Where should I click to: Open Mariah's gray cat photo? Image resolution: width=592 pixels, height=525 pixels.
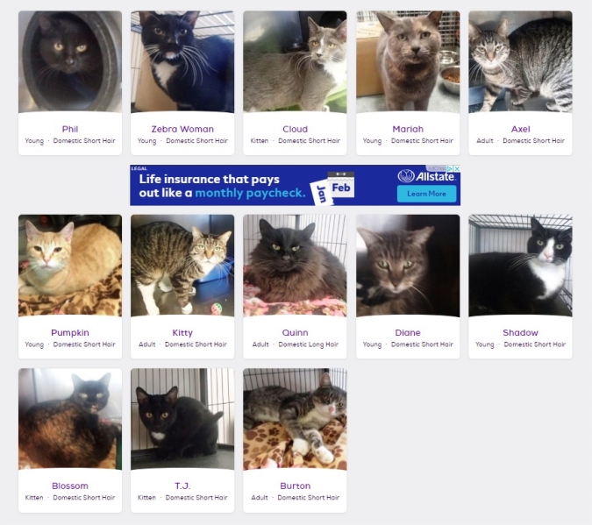[x=408, y=62]
